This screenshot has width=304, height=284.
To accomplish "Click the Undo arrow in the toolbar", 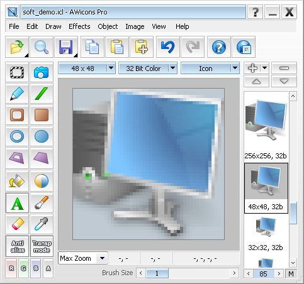I will pos(168,47).
